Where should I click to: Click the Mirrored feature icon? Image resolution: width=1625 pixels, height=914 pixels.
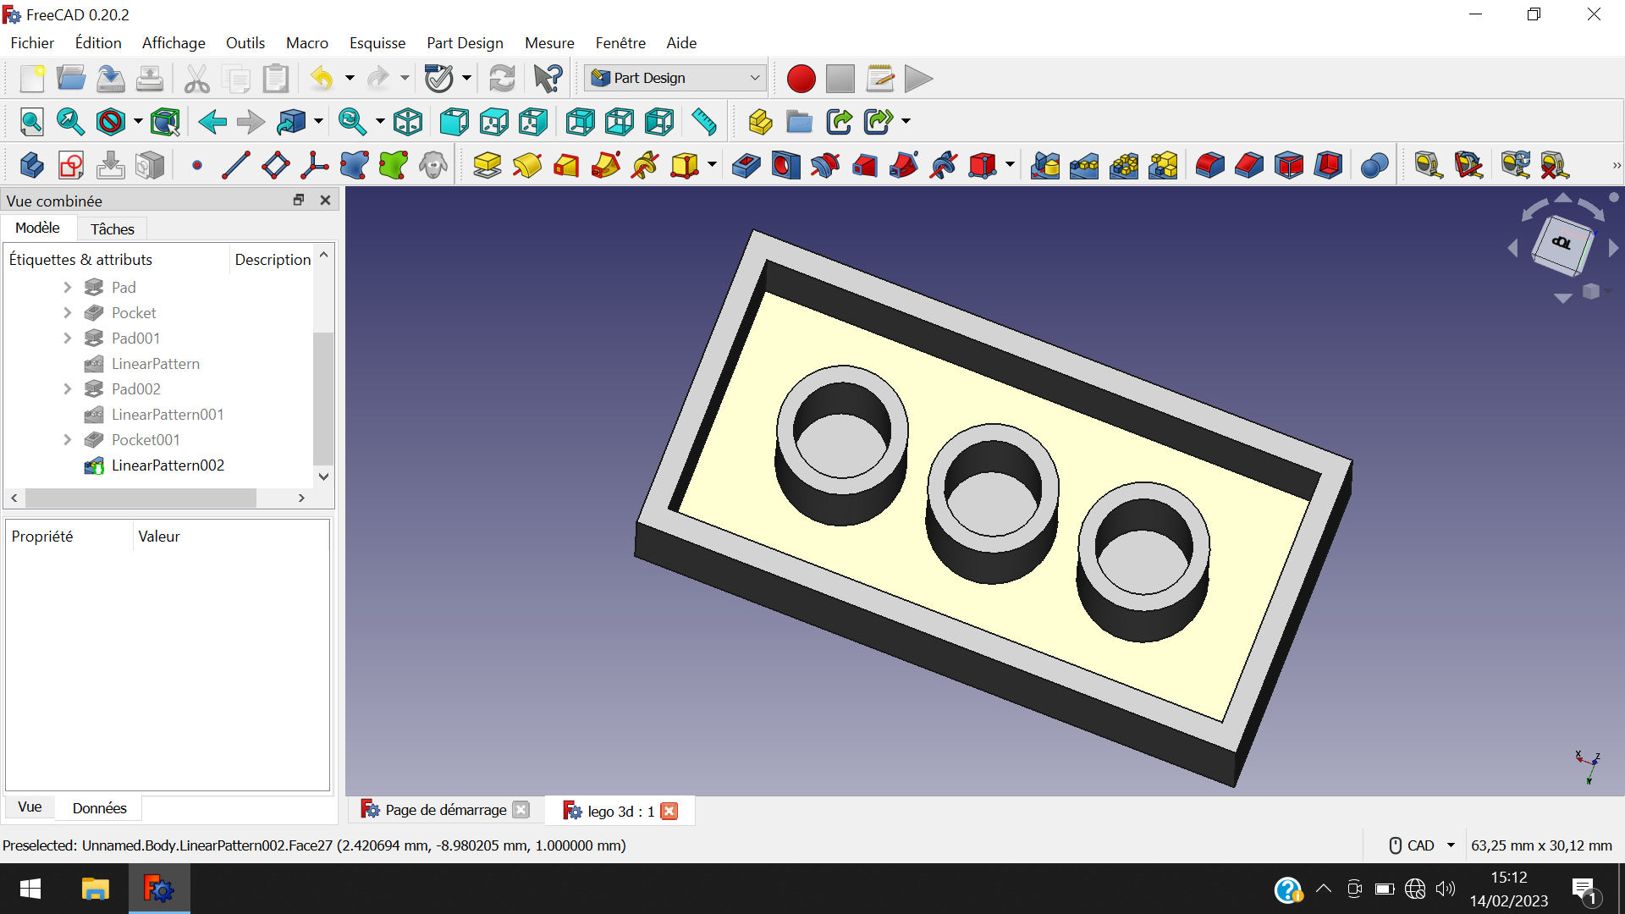pyautogui.click(x=1045, y=165)
